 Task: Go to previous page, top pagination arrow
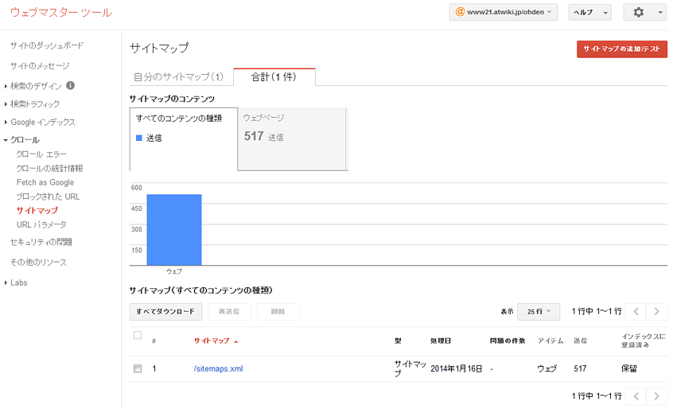click(636, 312)
